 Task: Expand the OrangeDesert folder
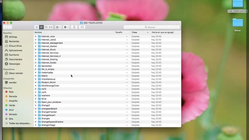[35, 115]
